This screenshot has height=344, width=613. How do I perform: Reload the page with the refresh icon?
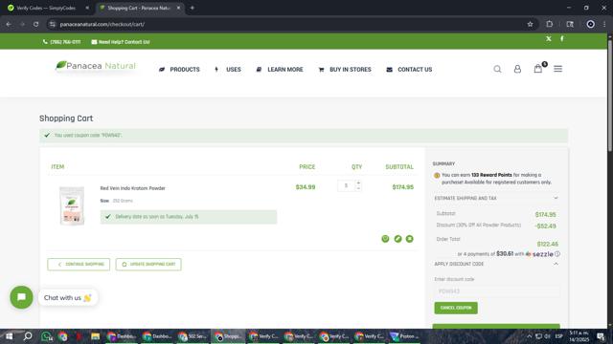tap(35, 24)
